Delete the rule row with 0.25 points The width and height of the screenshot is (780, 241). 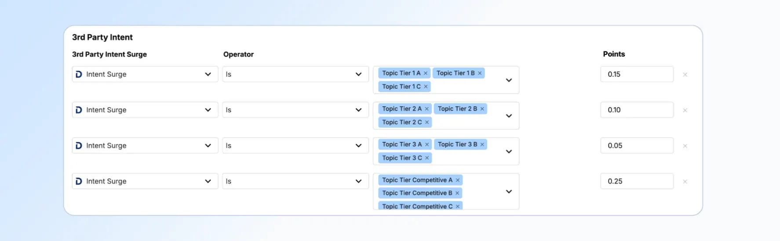[x=685, y=182]
